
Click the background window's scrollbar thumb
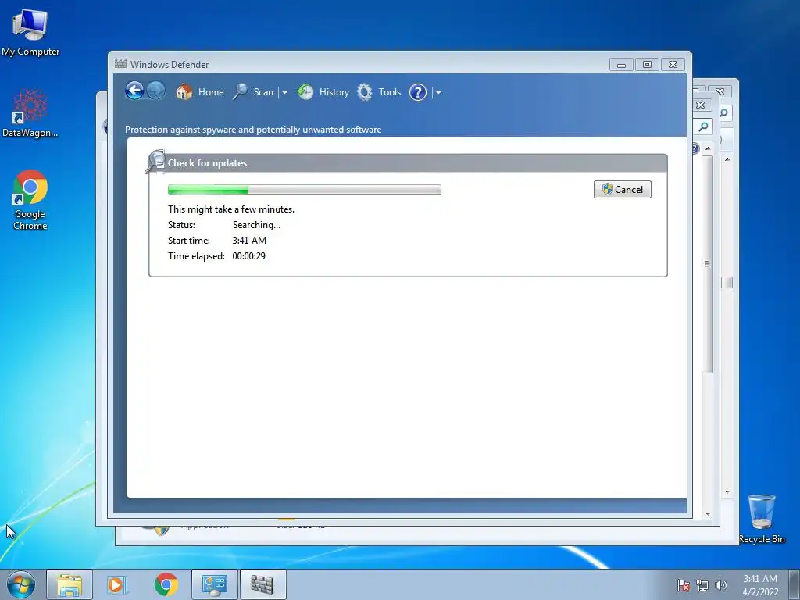pyautogui.click(x=707, y=264)
